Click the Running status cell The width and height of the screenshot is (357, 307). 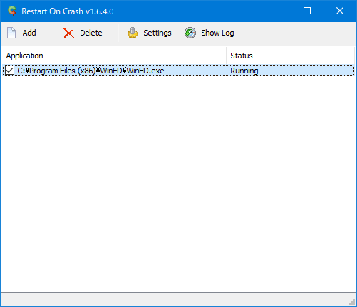(x=244, y=71)
